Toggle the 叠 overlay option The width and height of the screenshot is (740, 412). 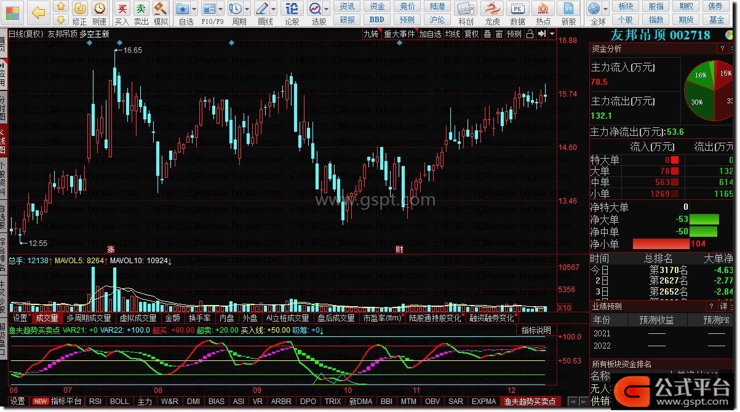487,34
